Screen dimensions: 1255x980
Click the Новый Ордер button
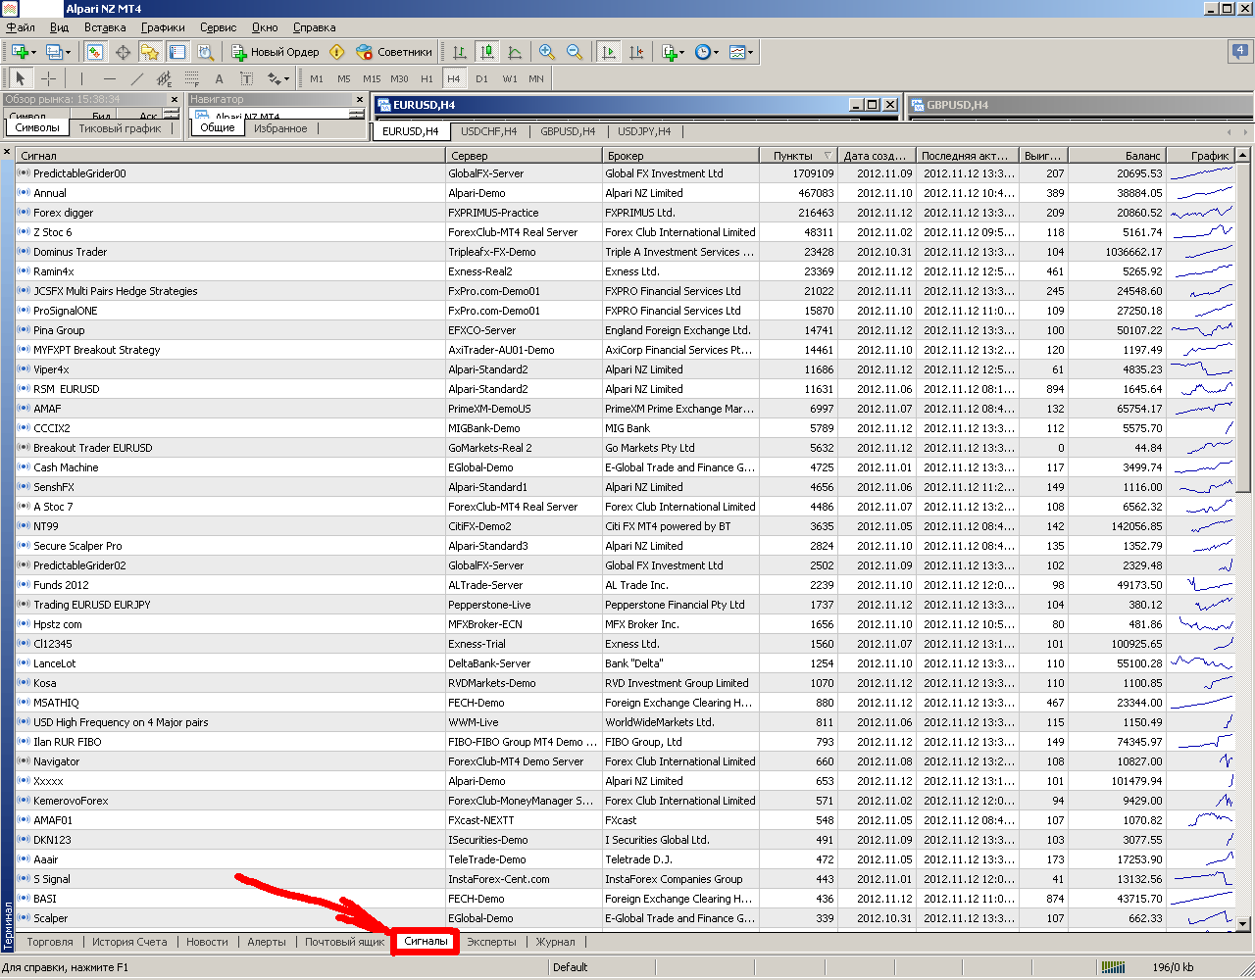(276, 52)
